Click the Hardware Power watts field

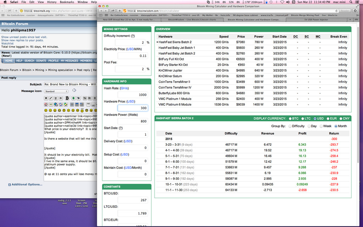click(133, 121)
